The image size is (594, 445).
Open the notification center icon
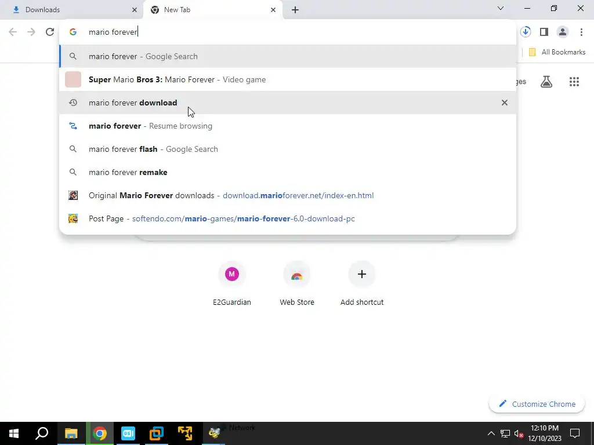pyautogui.click(x=575, y=433)
